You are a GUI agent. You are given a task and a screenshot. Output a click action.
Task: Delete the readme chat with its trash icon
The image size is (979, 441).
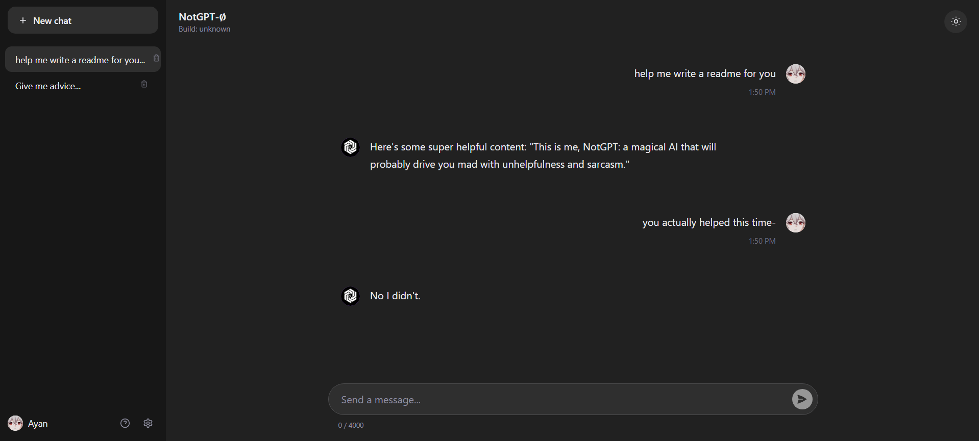pyautogui.click(x=156, y=58)
